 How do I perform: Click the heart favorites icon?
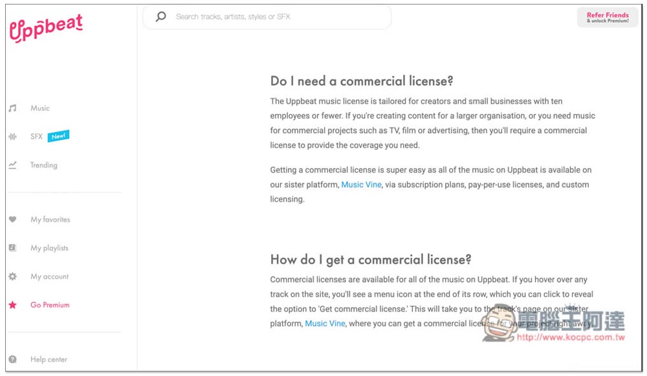click(x=13, y=220)
